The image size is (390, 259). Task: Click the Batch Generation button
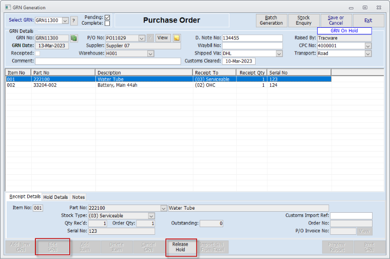(271, 21)
